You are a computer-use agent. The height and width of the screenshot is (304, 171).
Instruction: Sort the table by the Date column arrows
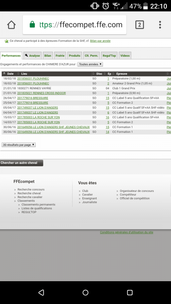coord(5,74)
